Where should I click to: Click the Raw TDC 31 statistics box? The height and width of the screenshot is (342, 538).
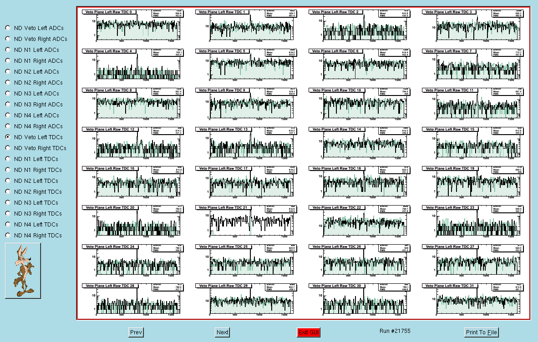[x=508, y=287]
